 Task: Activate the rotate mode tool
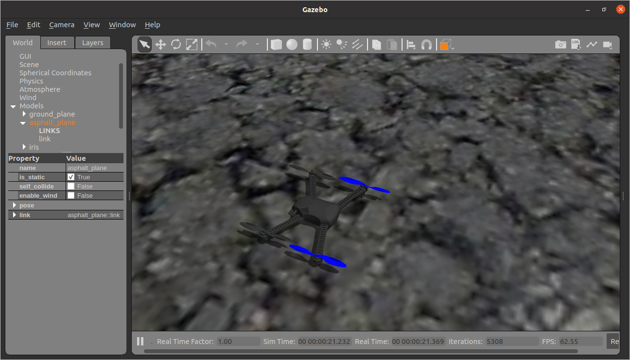click(x=176, y=45)
